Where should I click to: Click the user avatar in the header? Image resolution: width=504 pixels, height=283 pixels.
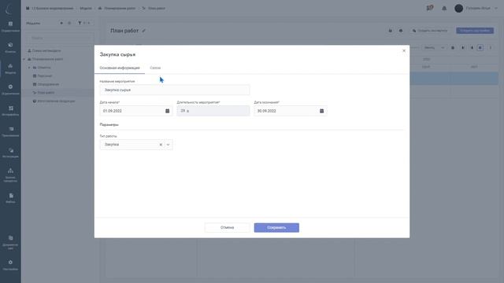pyautogui.click(x=458, y=9)
